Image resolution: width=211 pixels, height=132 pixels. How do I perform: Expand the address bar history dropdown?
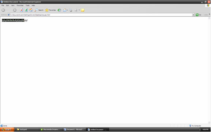click(193, 15)
